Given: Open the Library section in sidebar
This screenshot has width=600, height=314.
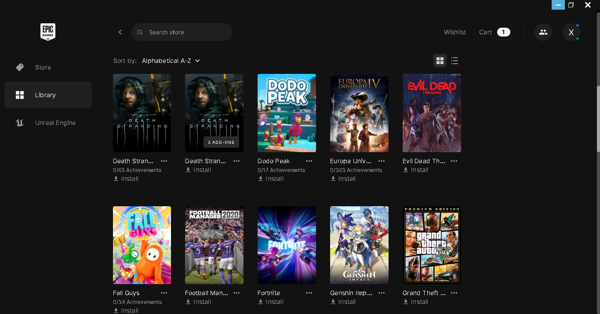Looking at the screenshot, I should click(48, 95).
